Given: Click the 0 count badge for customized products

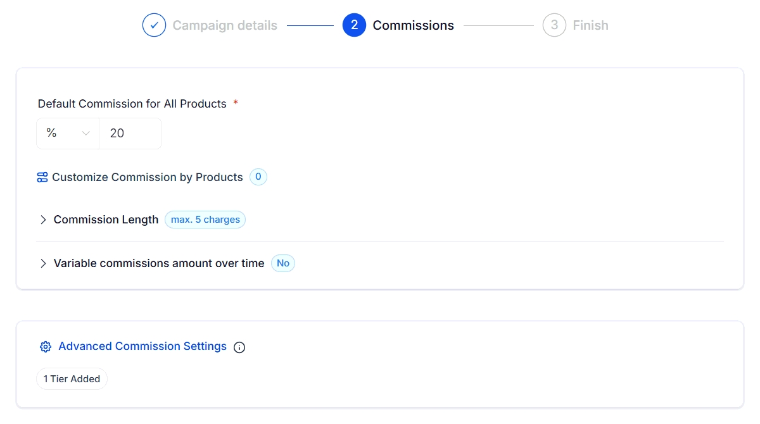Looking at the screenshot, I should coord(258,177).
